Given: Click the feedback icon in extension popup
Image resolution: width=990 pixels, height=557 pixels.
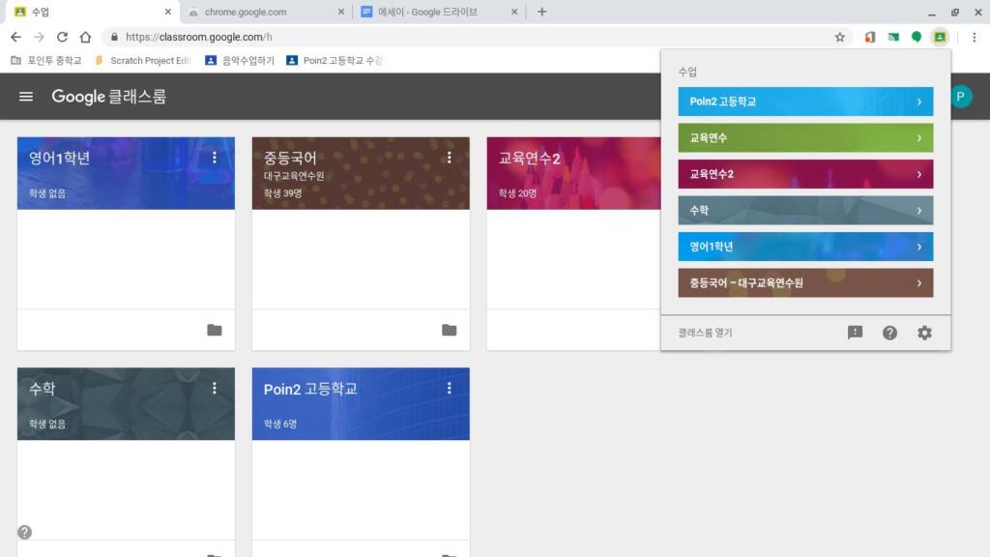Looking at the screenshot, I should click(x=855, y=333).
